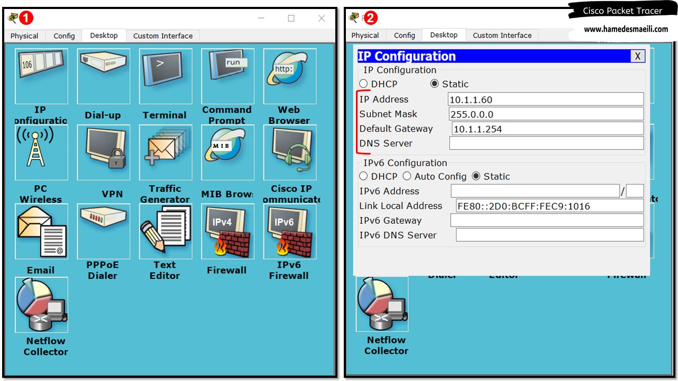The height and width of the screenshot is (381, 678).
Task: Maximize the left Packet Tracer window
Action: 291,18
